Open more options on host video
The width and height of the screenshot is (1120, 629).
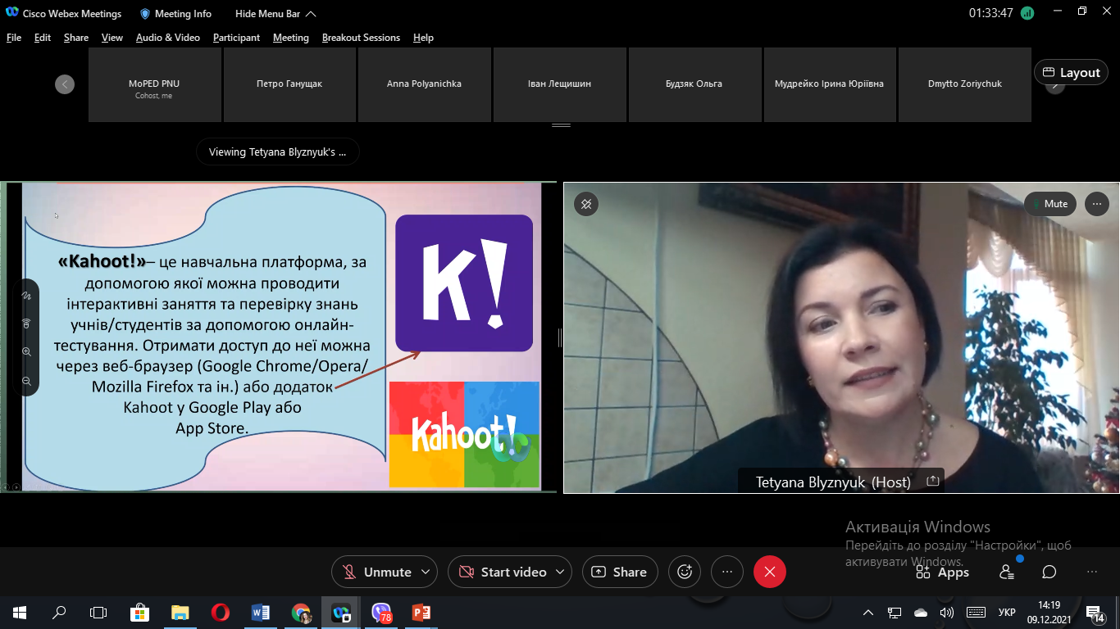click(x=1096, y=204)
